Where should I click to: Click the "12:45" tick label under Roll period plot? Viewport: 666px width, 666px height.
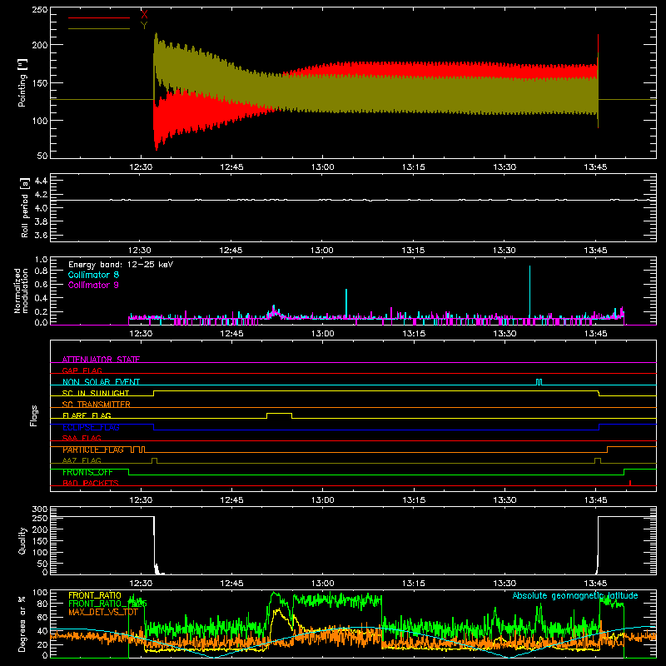coord(231,251)
